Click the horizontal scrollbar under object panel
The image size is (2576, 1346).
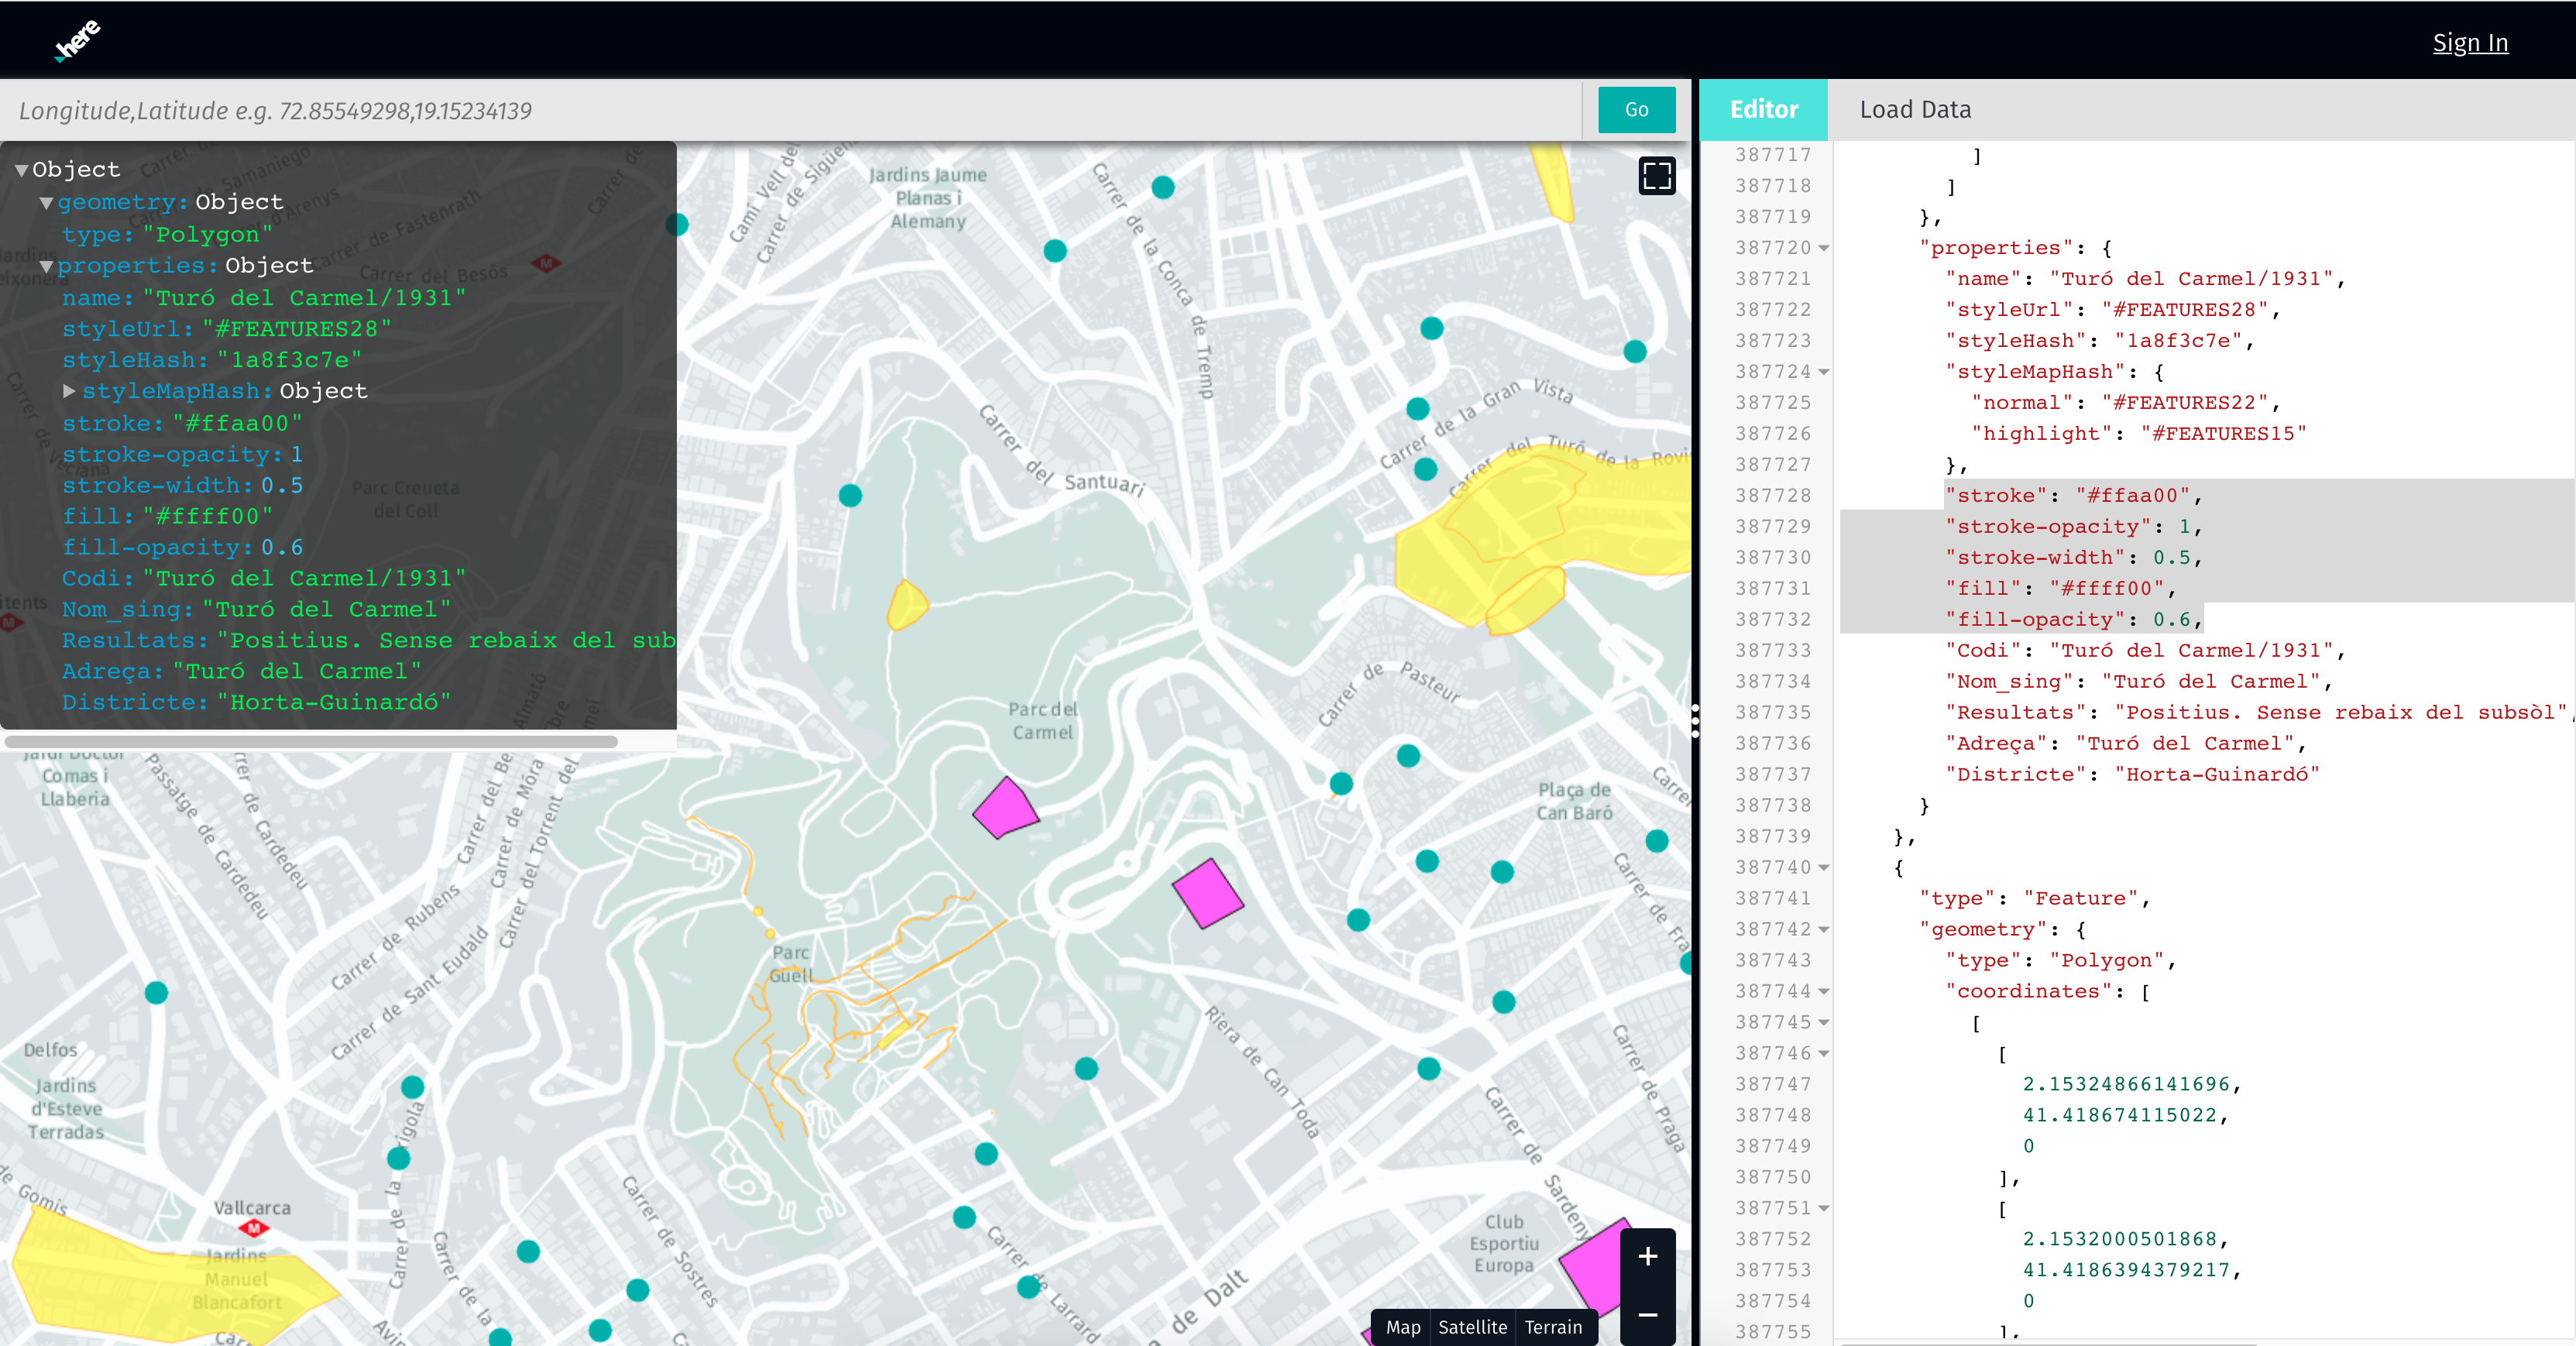coord(310,742)
